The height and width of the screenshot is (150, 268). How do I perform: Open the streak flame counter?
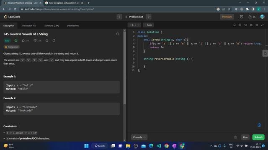point(252,17)
